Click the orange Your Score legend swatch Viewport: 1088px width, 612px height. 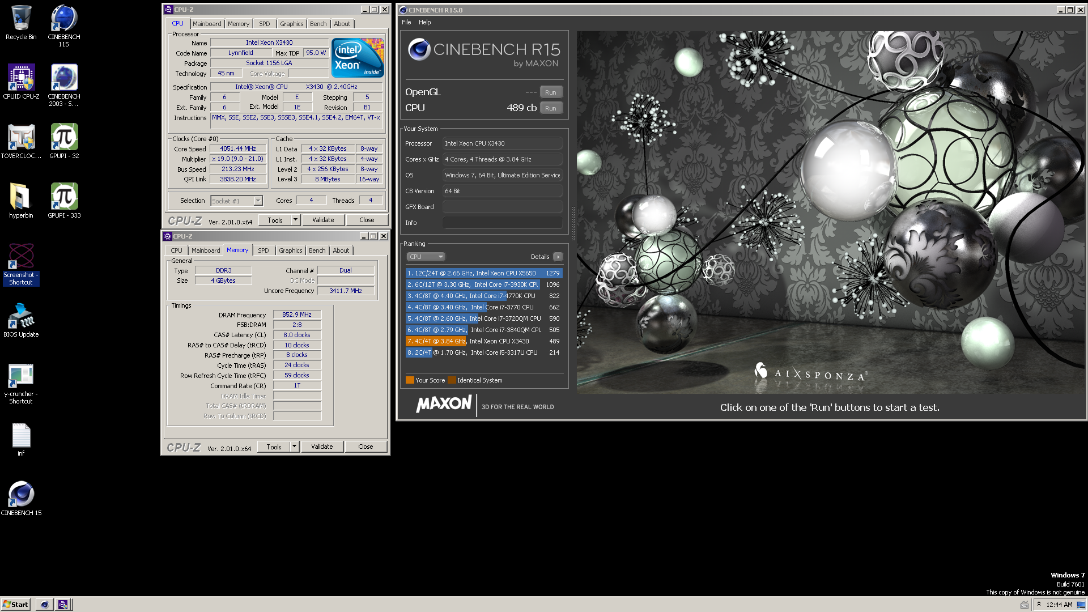[410, 380]
